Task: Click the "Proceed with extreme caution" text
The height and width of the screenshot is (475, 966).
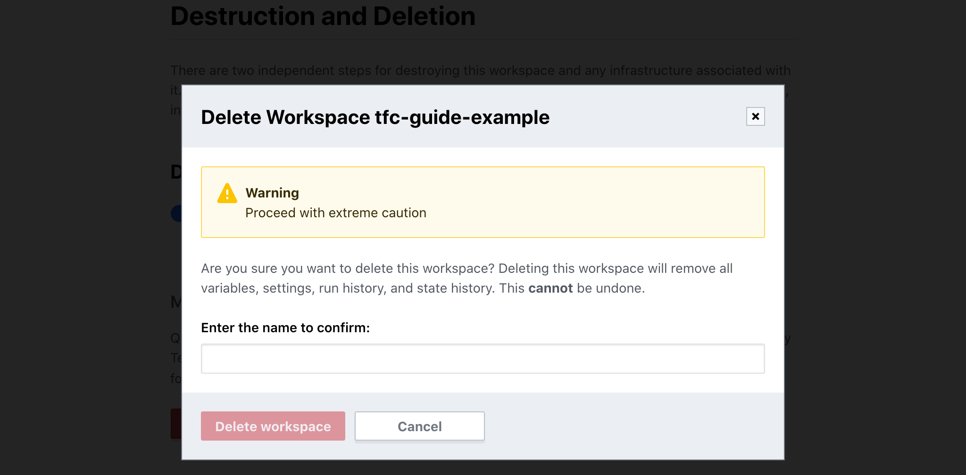Action: [x=336, y=213]
